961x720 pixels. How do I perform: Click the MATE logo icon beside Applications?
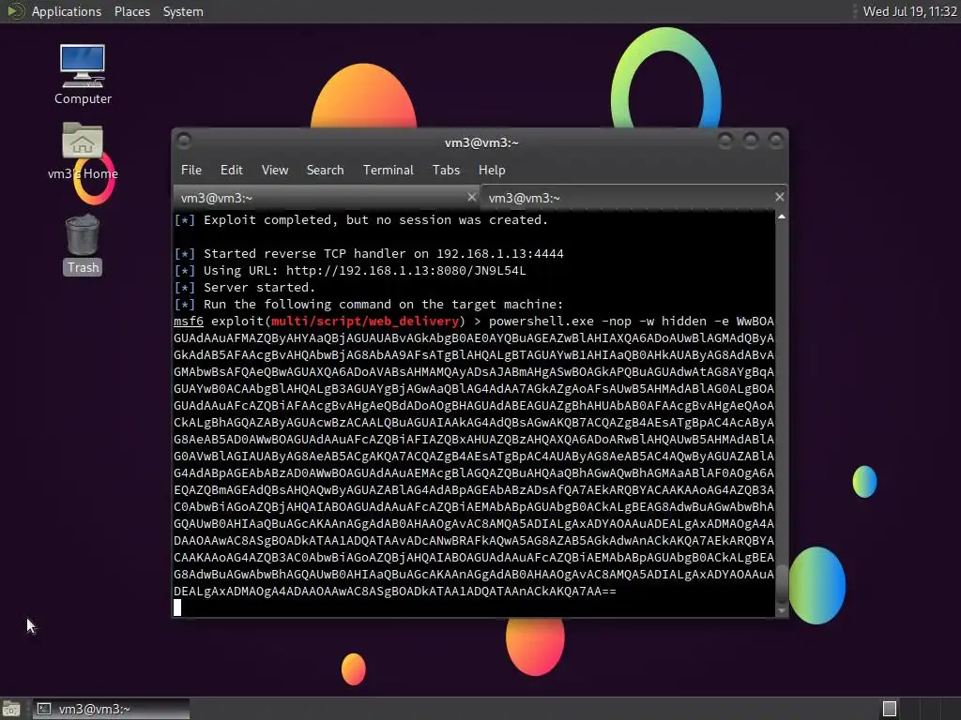tap(15, 11)
